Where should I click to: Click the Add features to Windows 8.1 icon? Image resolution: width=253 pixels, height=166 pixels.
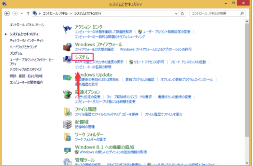(67, 150)
